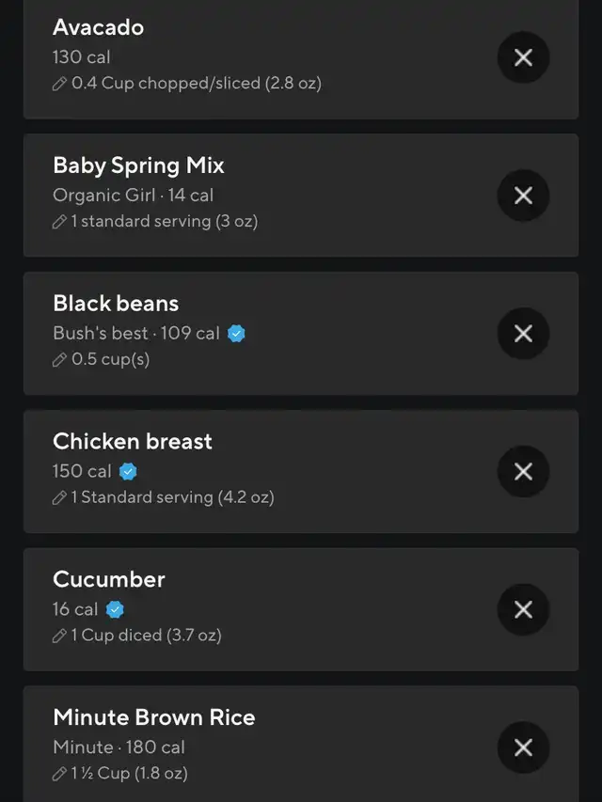Remove Minute Brown Rice item
The height and width of the screenshot is (802, 602).
523,747
